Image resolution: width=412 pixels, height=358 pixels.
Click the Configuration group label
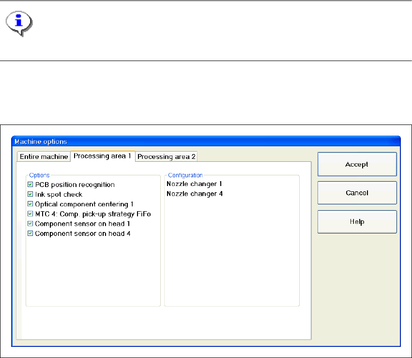click(x=185, y=175)
